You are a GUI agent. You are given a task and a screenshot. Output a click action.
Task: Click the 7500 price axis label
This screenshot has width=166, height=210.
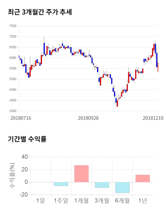[x=12, y=26]
